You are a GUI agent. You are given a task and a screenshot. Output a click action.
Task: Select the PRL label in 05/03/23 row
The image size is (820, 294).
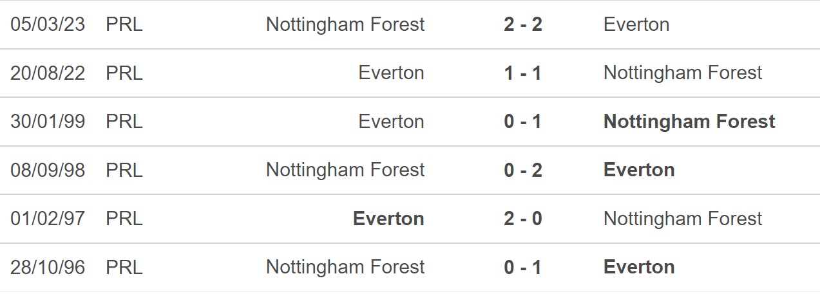124,24
